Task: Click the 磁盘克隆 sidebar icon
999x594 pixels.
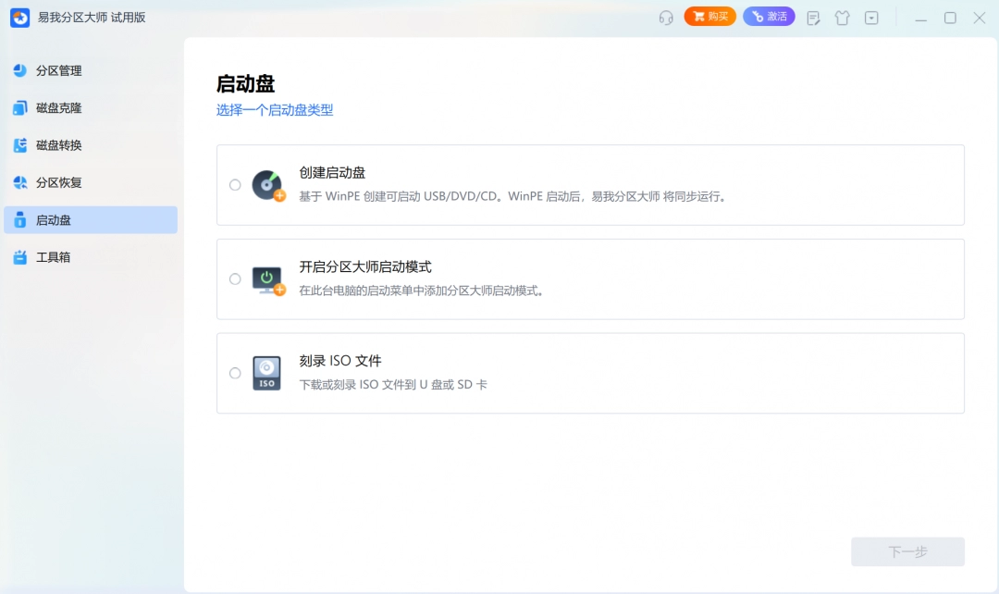Action: coord(19,107)
